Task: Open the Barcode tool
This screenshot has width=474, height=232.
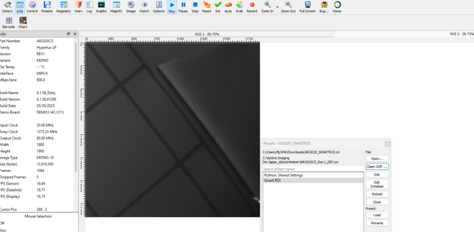Action: tap(8, 23)
